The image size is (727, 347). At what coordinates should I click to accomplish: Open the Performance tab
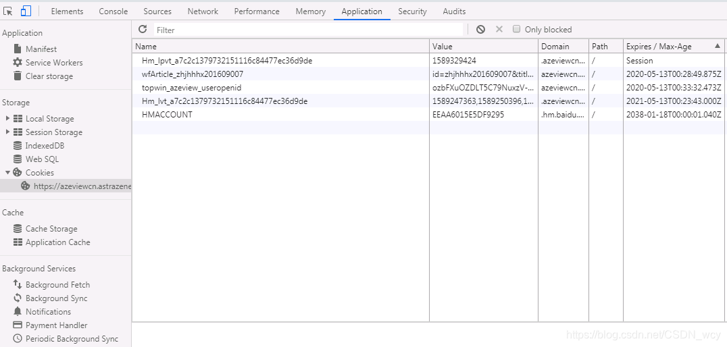click(257, 11)
